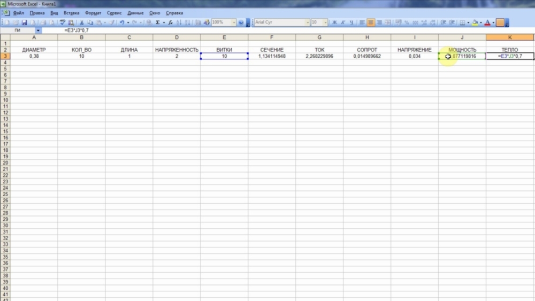
Task: Apply Percent style icon
Action: (407, 22)
